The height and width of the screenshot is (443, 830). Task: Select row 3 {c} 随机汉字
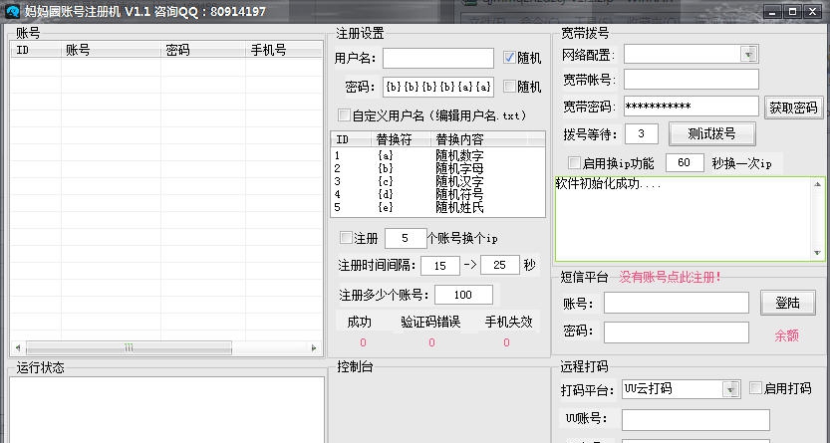437,181
